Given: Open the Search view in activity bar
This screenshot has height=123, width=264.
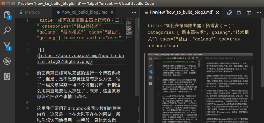Looking at the screenshot, I should [x=7, y=30].
